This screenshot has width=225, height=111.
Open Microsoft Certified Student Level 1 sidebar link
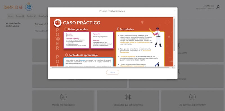(x=13, y=25)
